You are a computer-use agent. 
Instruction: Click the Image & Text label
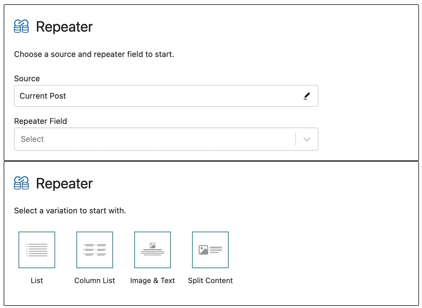click(x=152, y=280)
